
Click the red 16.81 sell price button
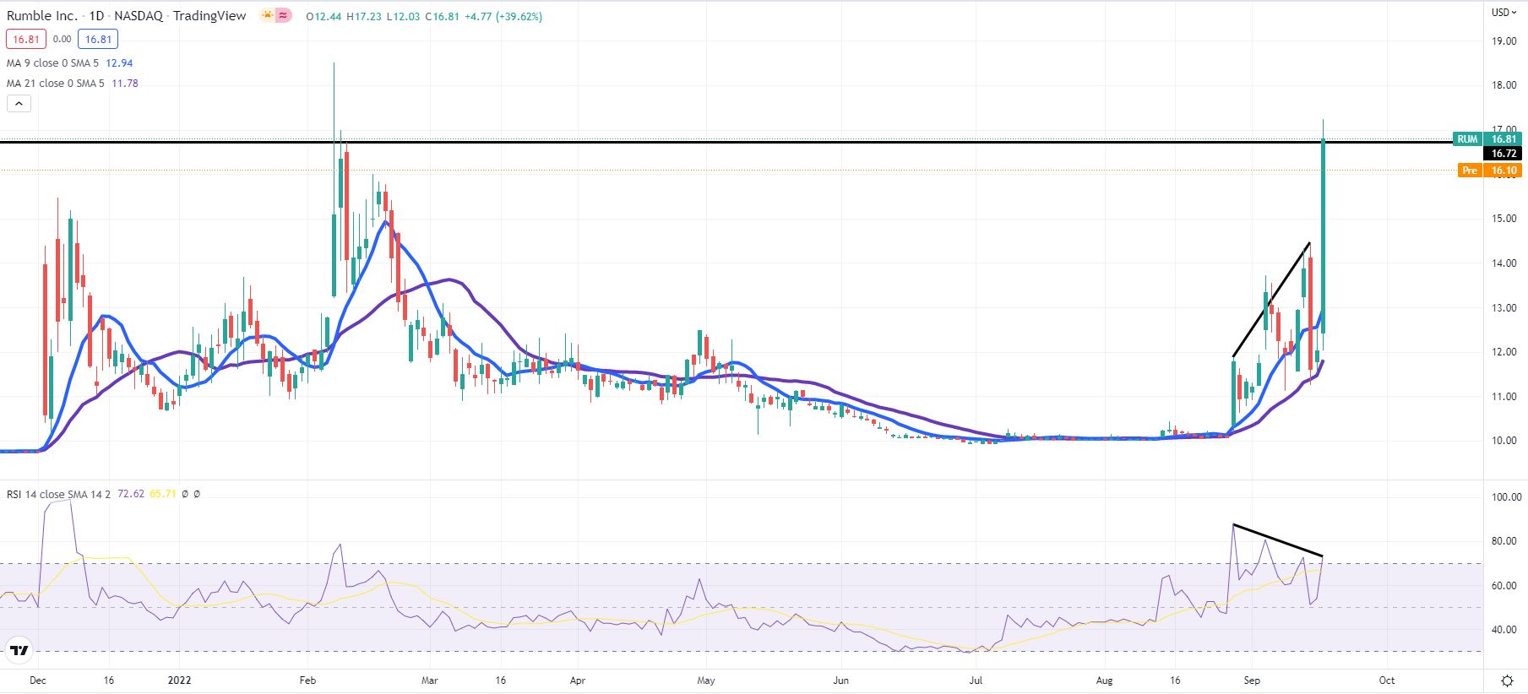26,39
